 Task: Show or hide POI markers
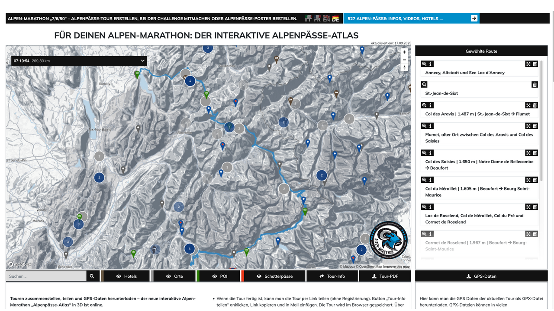(x=219, y=276)
